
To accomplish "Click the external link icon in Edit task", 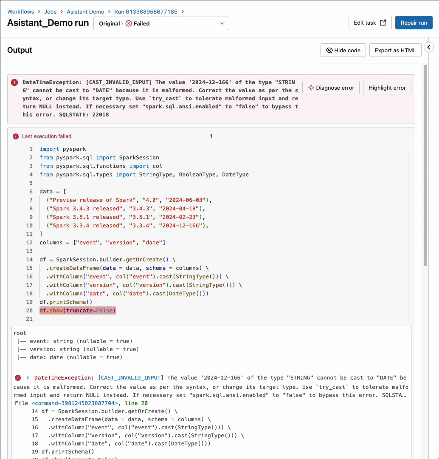I will [383, 23].
